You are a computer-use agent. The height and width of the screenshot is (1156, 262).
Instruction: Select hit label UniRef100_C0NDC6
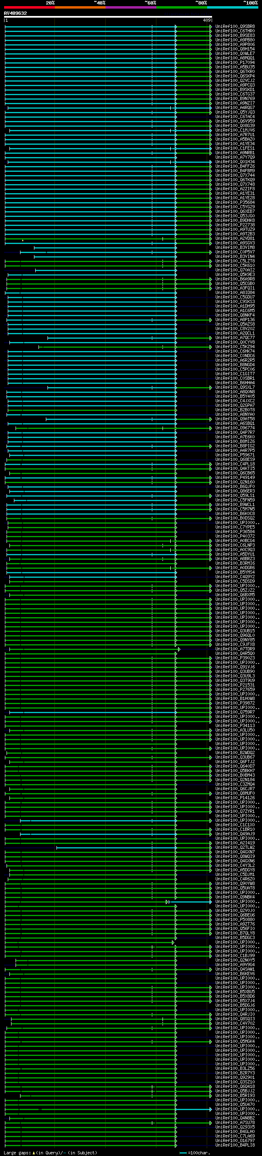[x=235, y=356]
